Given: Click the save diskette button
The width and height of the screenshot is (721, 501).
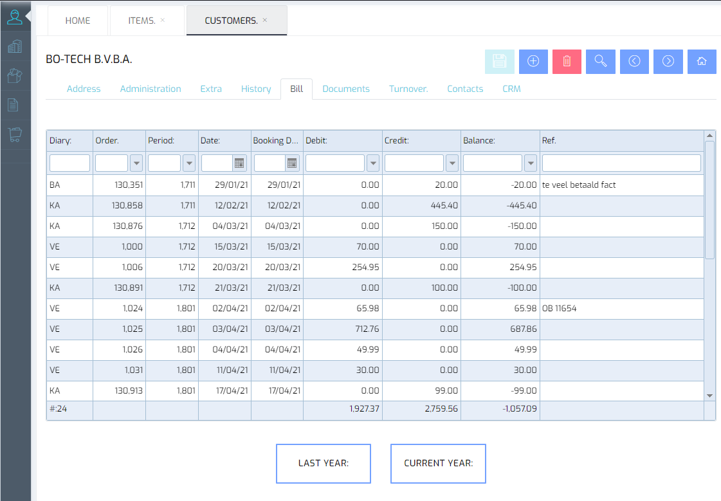Looking at the screenshot, I should (499, 62).
